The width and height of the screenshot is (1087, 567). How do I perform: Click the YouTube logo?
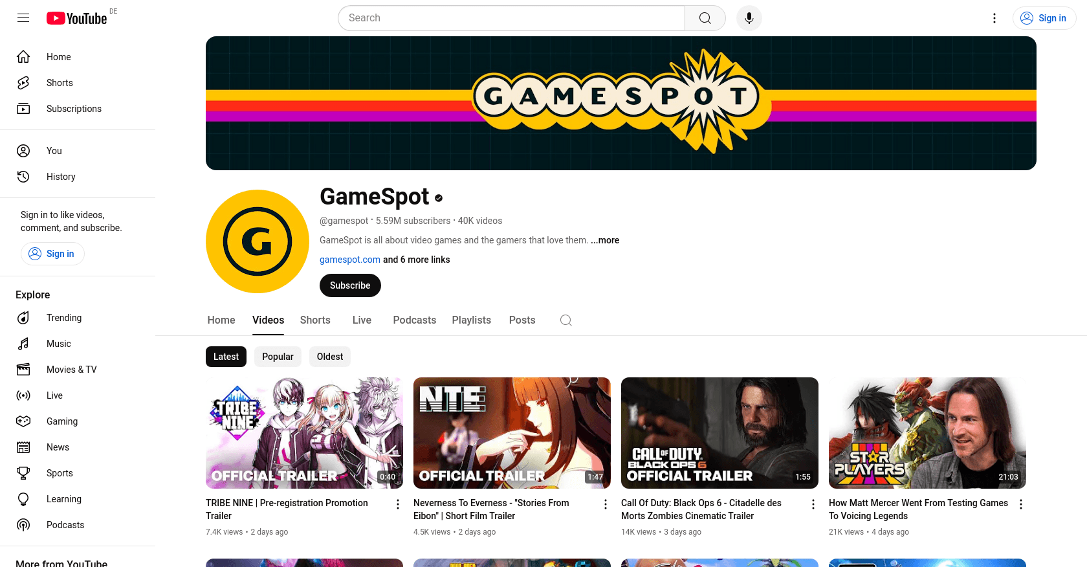click(x=77, y=18)
